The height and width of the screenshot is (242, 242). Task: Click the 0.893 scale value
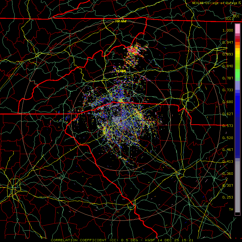point(228,54)
